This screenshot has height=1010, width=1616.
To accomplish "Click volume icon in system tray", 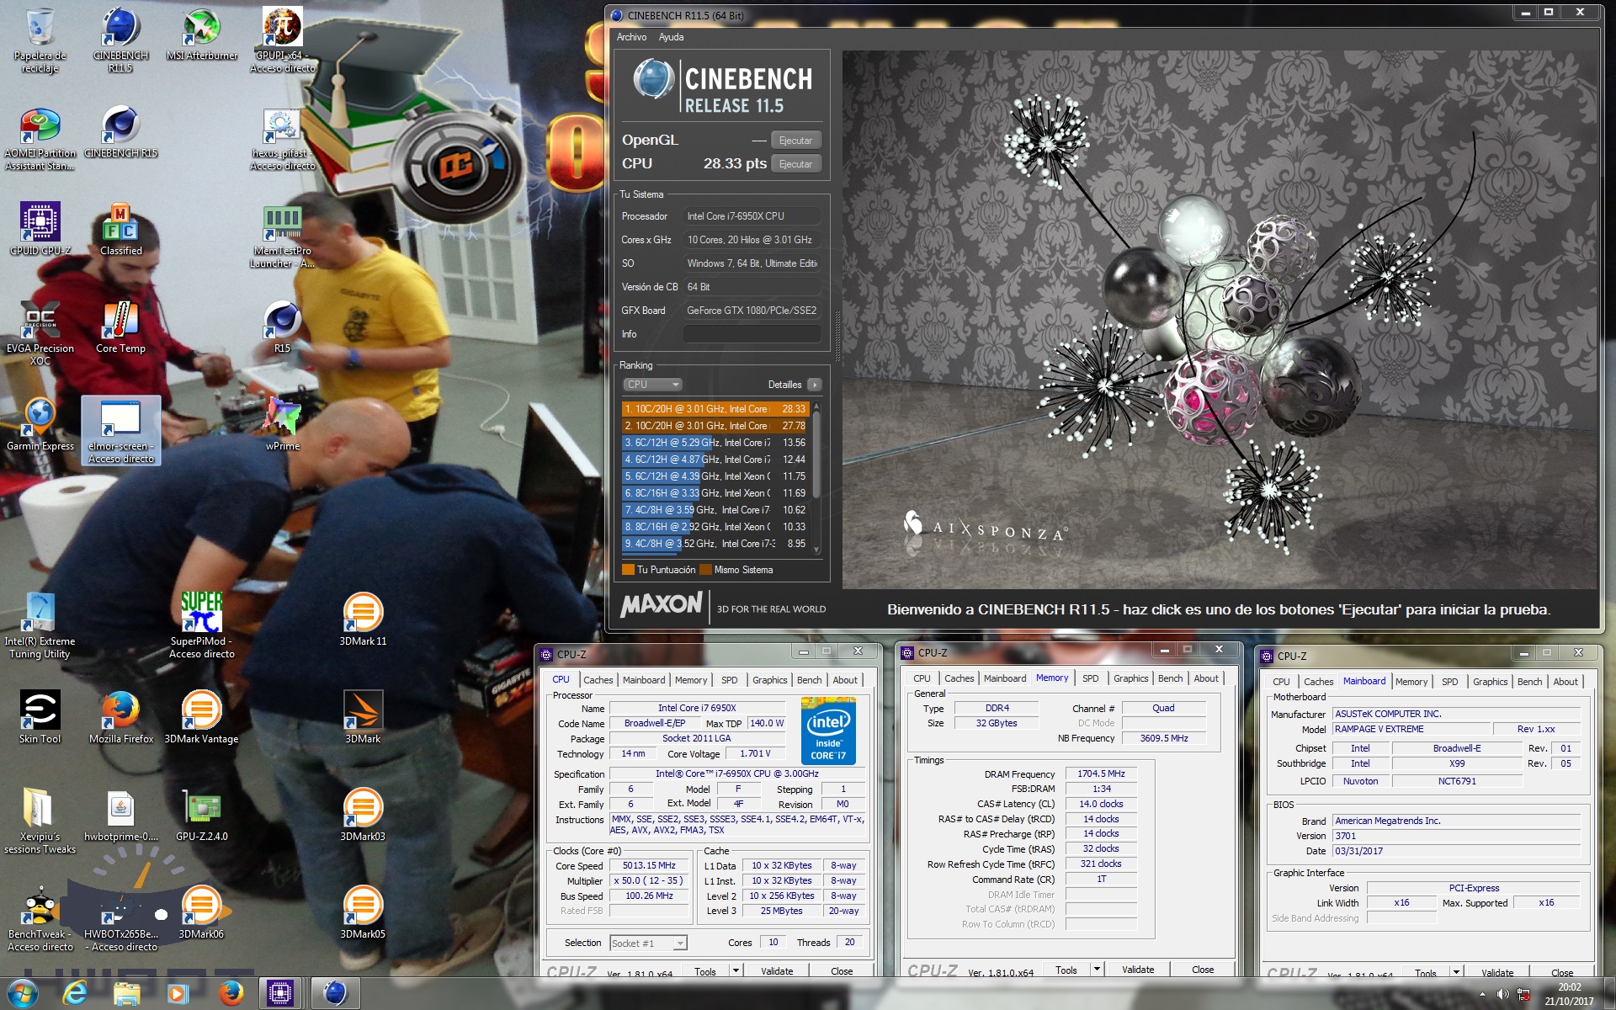I will pyautogui.click(x=1502, y=994).
